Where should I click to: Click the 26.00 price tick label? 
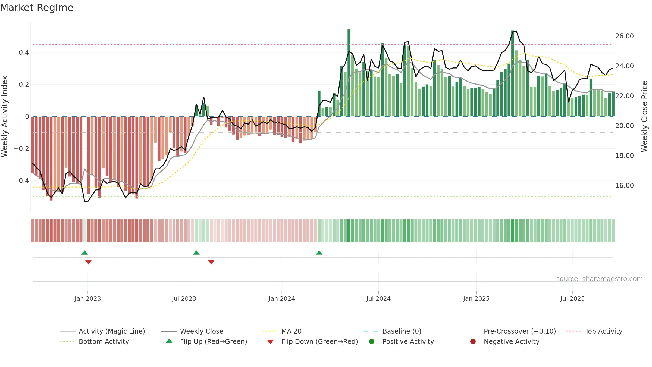click(625, 36)
